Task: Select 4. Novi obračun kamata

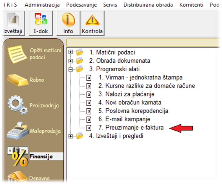Action: [x=130, y=102]
